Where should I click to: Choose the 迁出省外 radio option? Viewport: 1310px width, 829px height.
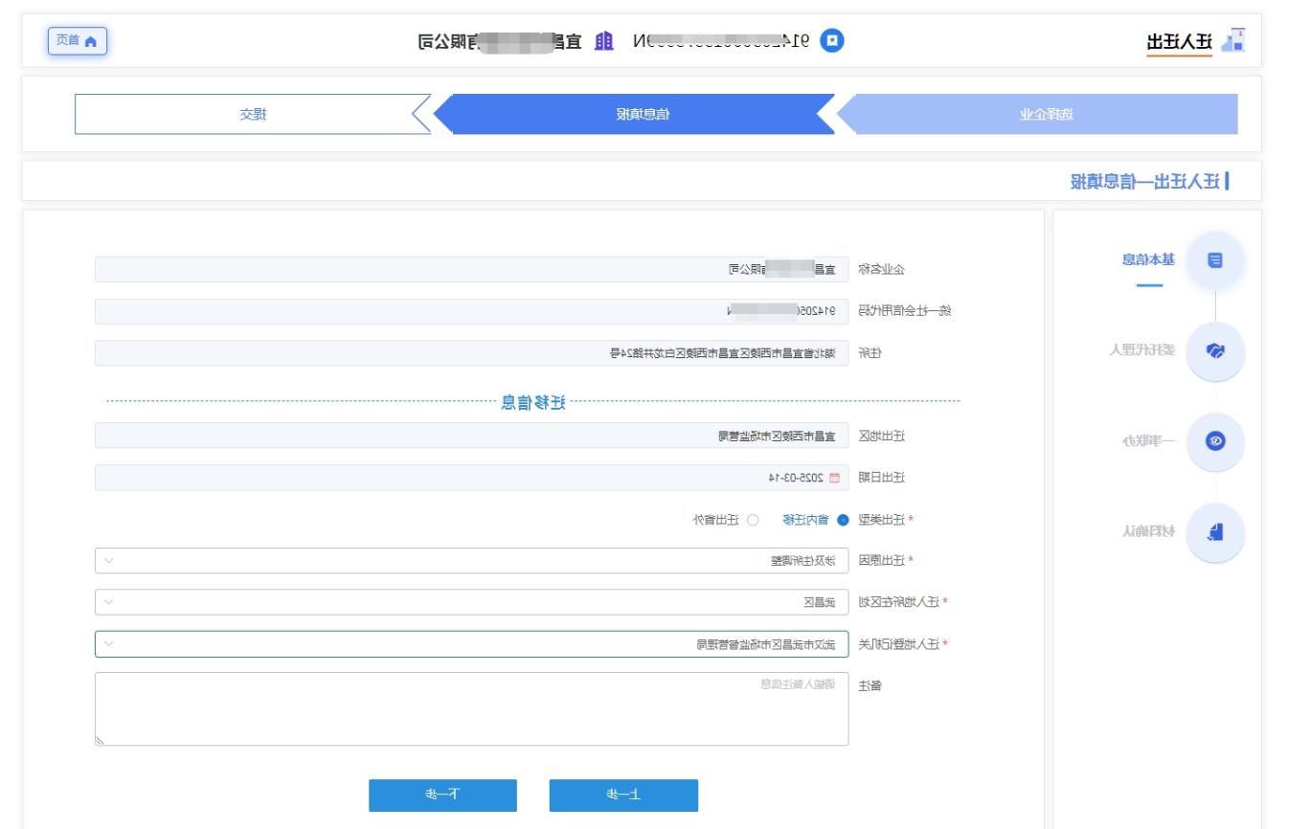(x=753, y=520)
